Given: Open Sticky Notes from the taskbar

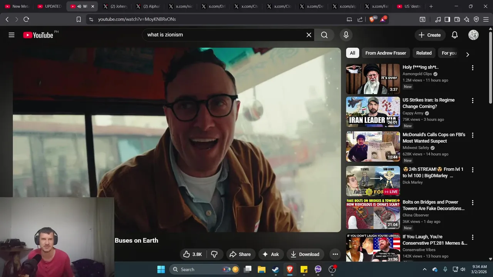Looking at the screenshot, I should click(x=304, y=269).
